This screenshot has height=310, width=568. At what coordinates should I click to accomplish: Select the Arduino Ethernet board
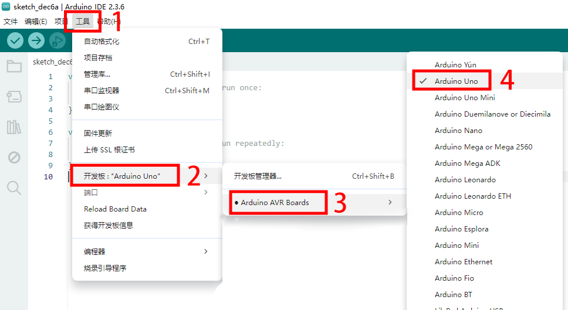[x=485, y=261]
